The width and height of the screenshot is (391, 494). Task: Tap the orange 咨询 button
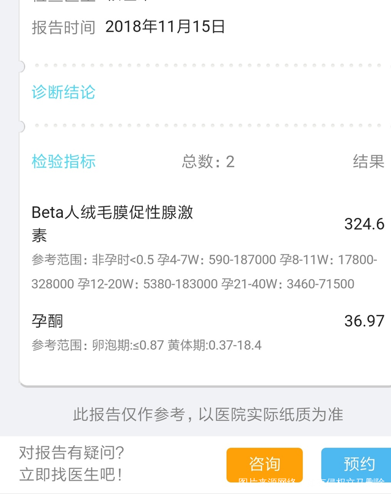pos(264,464)
